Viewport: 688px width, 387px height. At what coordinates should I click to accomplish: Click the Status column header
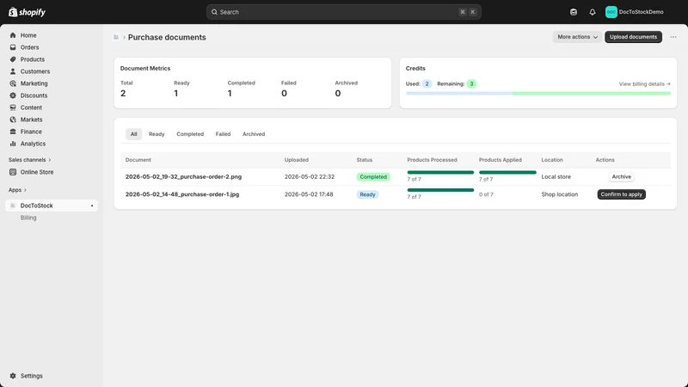coord(364,160)
